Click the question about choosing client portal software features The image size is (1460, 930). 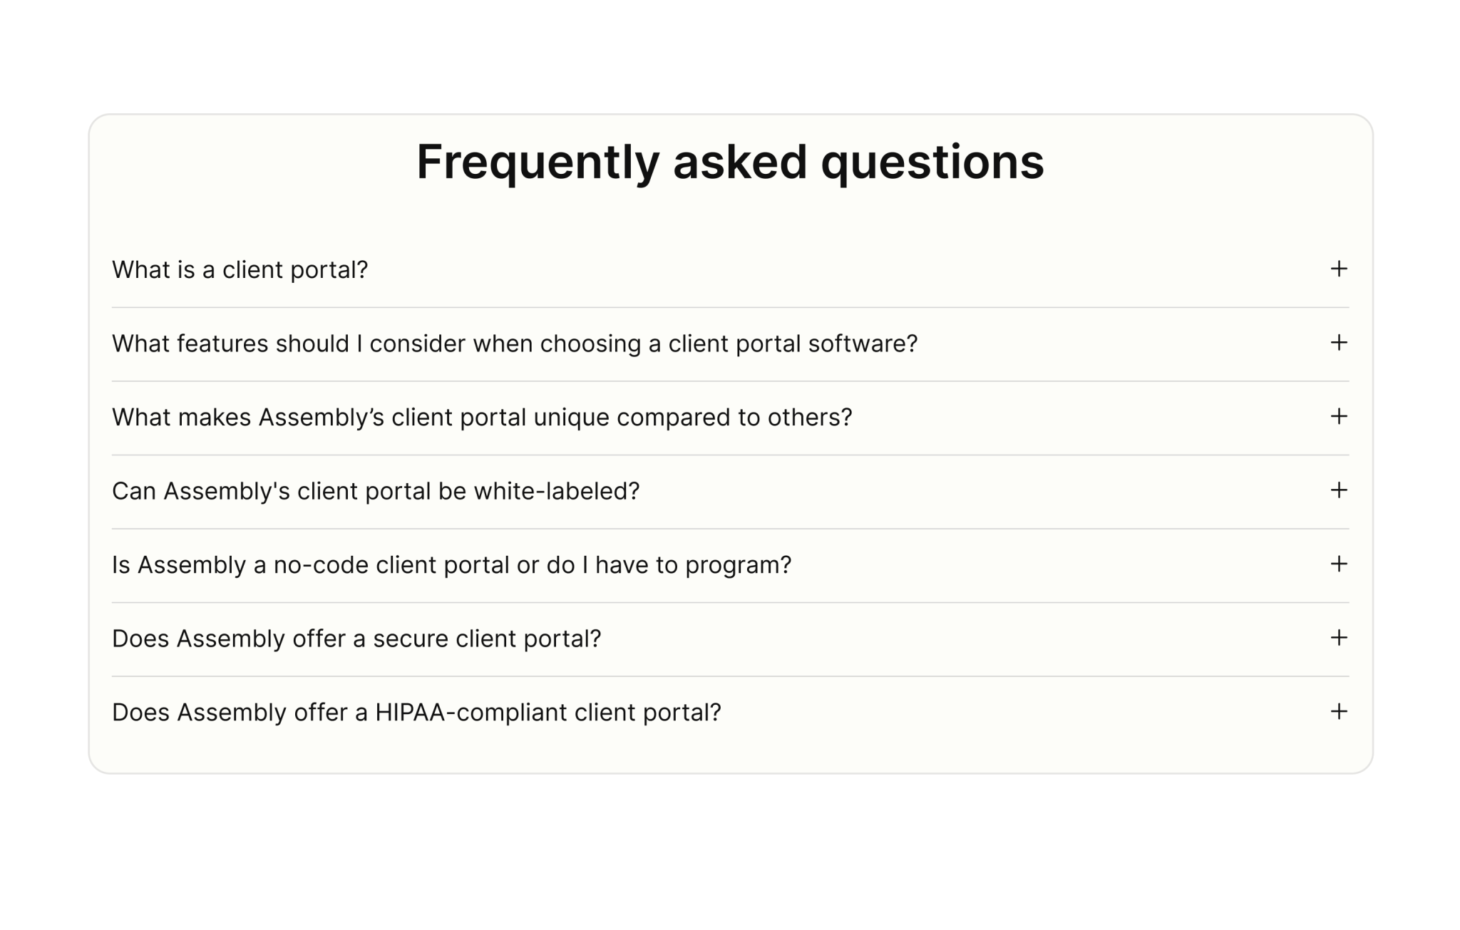click(515, 343)
